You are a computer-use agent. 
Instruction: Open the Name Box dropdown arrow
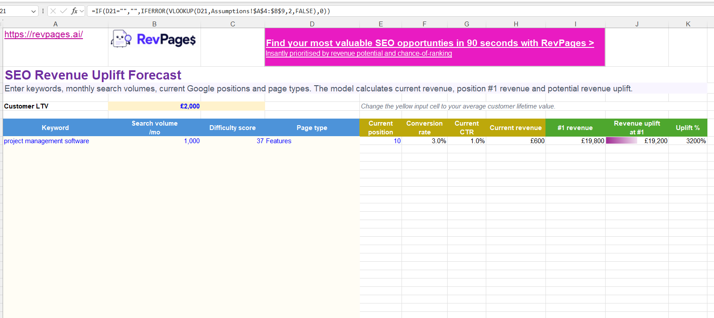click(x=33, y=11)
